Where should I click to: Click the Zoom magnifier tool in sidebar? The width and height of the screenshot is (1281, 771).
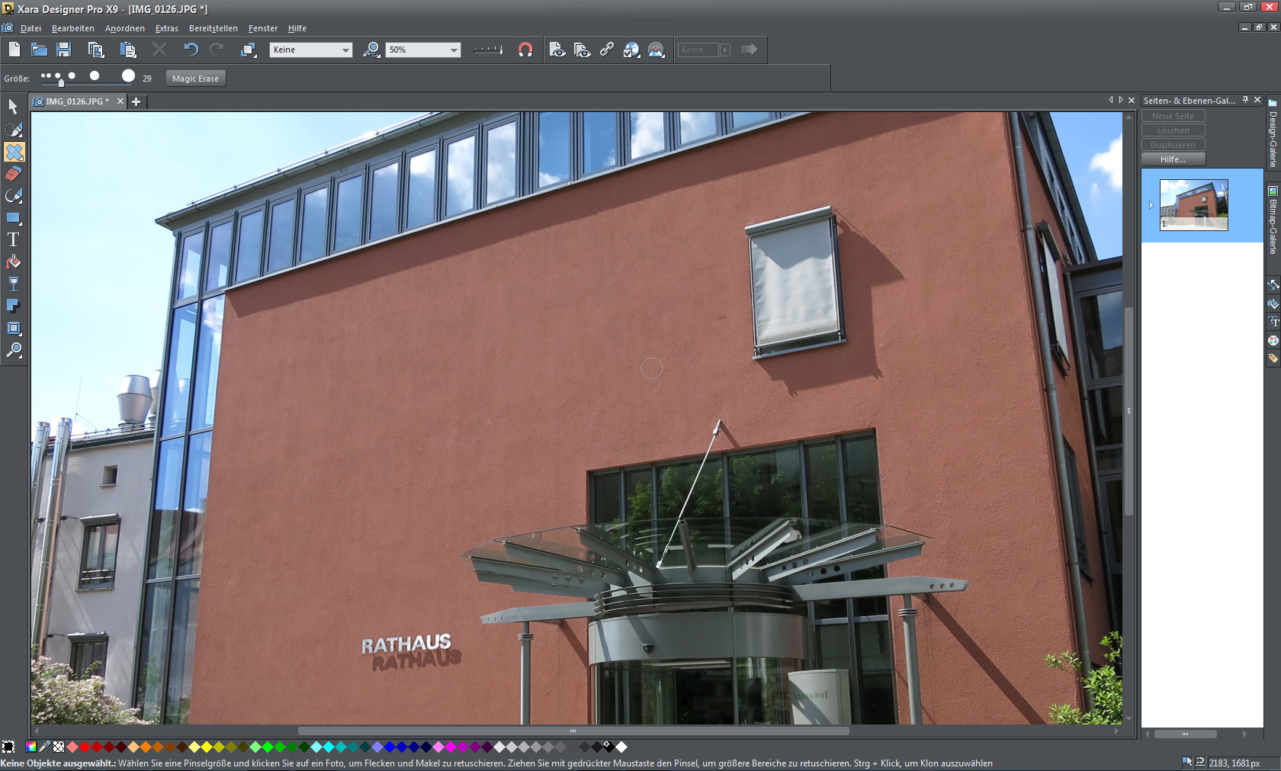coord(13,350)
